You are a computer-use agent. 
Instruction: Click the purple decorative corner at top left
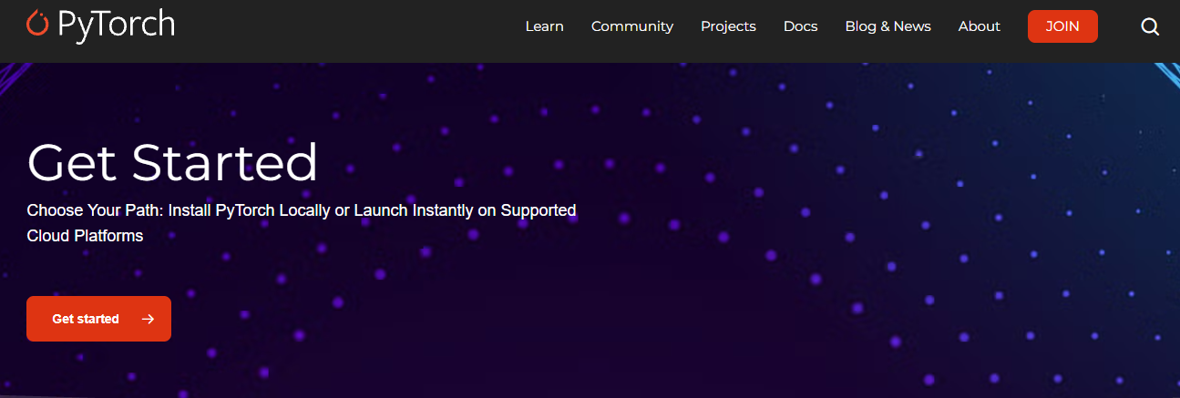(14, 73)
